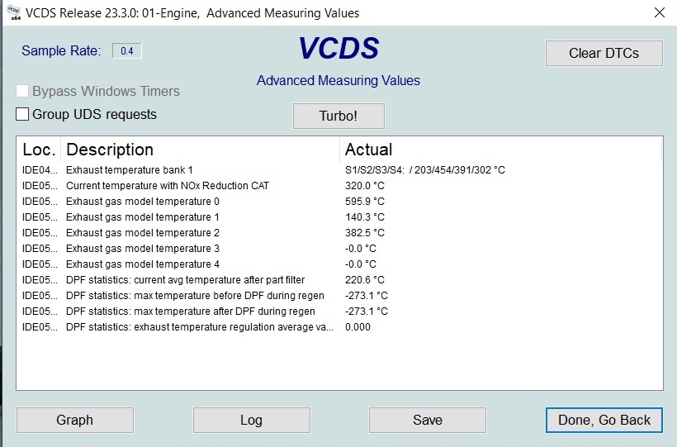Click Done, Go Back
Image resolution: width=677 pixels, height=447 pixels.
604,420
